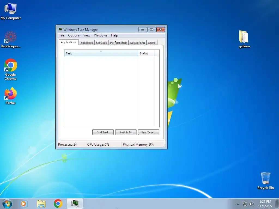Switch to the Users tab

point(151,43)
